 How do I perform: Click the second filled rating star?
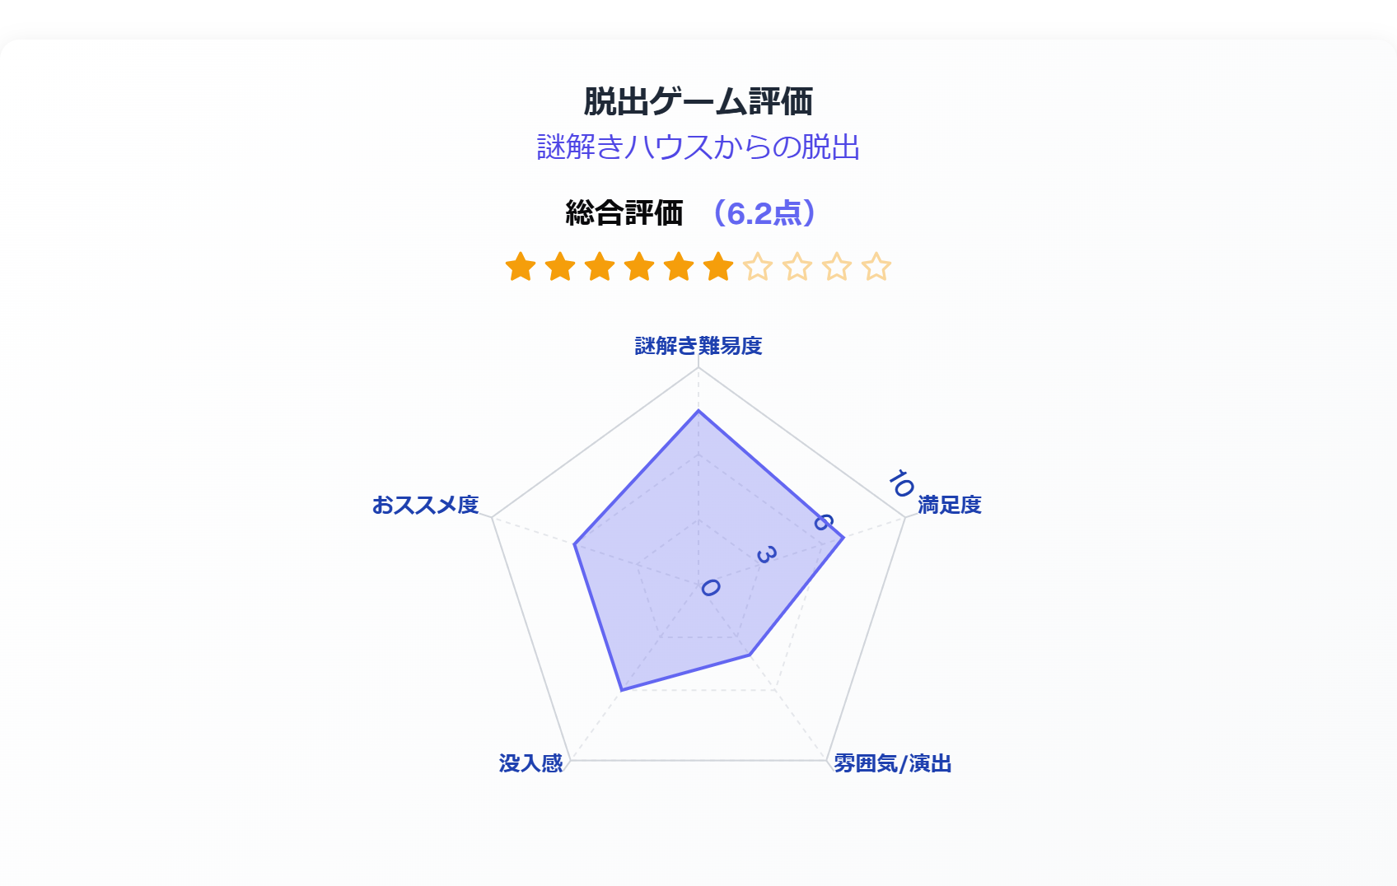(560, 267)
